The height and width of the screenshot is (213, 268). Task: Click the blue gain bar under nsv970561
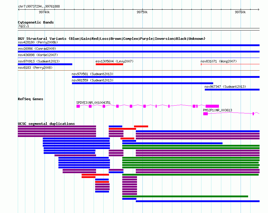[x=166, y=77]
